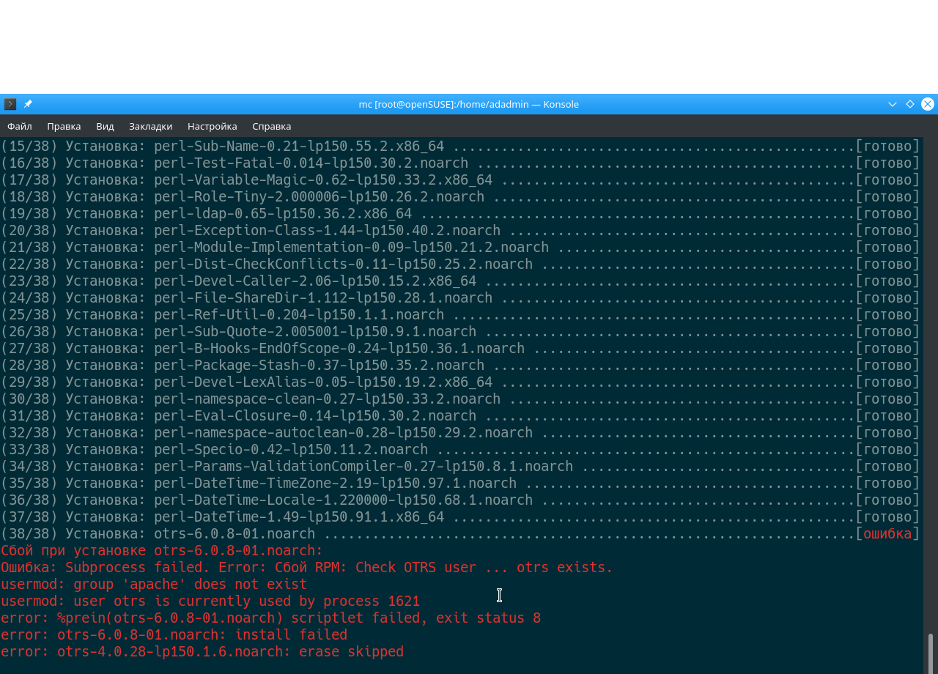Viewport: 938px width, 674px height.
Task: Toggle the pin window icon
Action: (x=28, y=104)
